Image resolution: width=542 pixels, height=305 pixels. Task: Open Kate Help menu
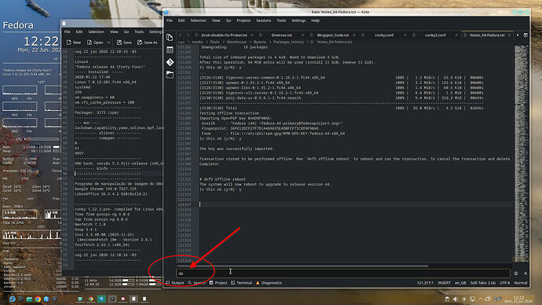[x=315, y=20]
